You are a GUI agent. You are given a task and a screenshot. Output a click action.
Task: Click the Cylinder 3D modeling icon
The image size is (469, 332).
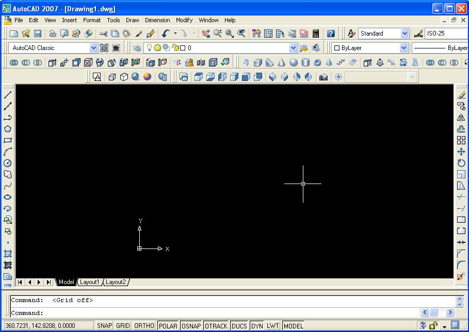[x=305, y=62]
